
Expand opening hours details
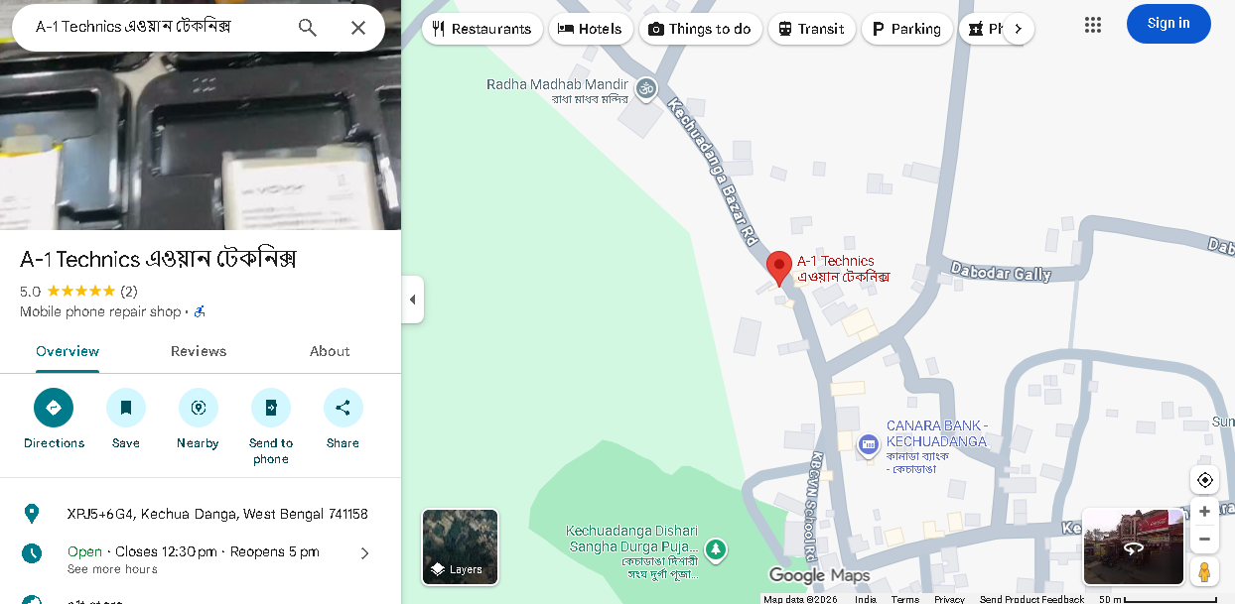click(364, 553)
